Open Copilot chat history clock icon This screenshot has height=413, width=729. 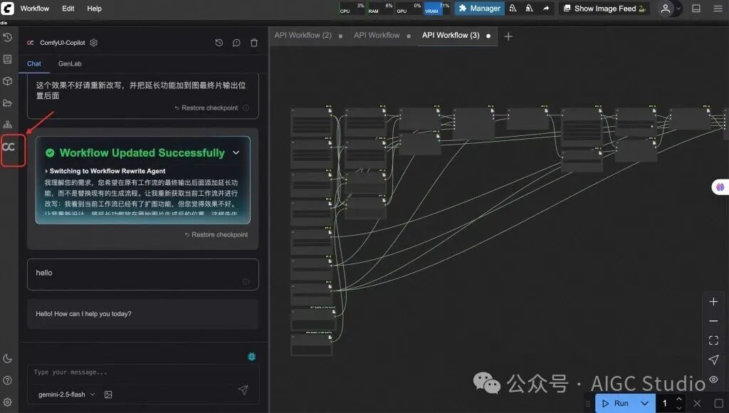(219, 42)
